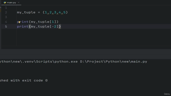This screenshot has height=96, width=171.
Task: Click the python.exe path in console output
Action: [39, 62]
